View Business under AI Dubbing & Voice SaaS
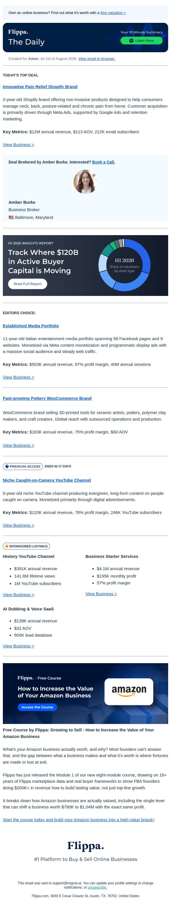 point(19,646)
